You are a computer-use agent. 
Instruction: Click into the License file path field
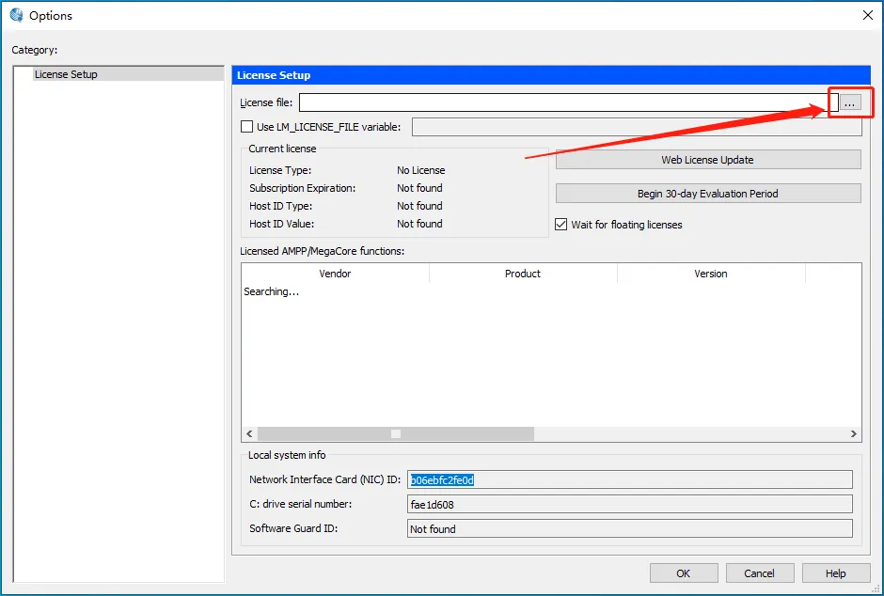568,102
